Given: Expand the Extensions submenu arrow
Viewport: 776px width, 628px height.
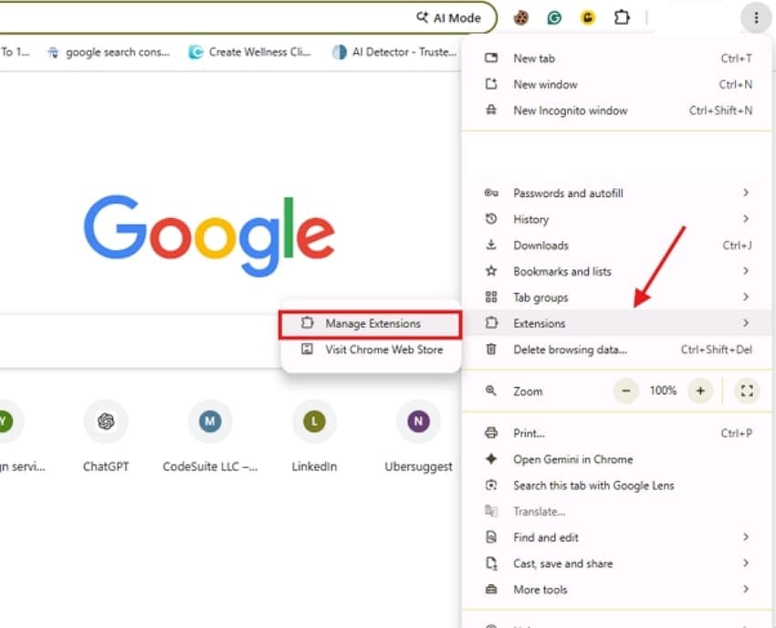Looking at the screenshot, I should (745, 322).
